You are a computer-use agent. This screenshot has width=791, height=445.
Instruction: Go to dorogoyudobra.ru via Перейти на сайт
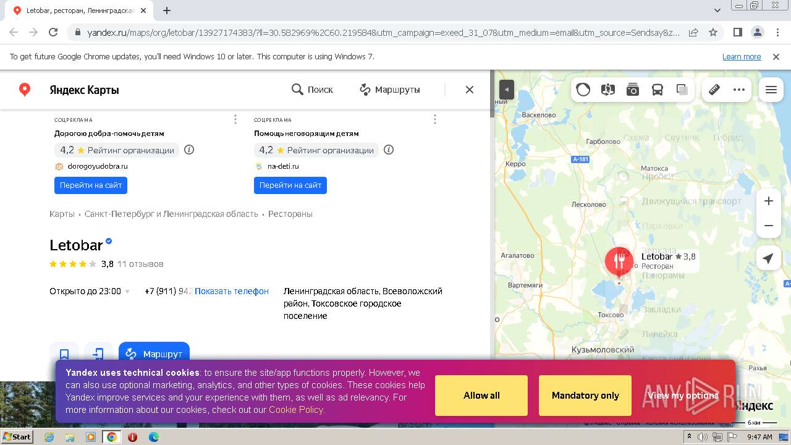91,185
